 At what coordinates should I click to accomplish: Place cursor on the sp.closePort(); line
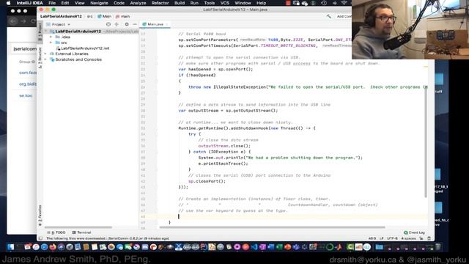[x=207, y=181]
